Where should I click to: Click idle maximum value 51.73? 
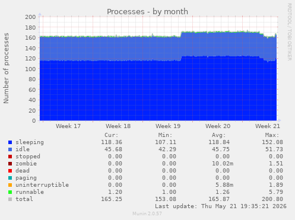tap(274, 149)
